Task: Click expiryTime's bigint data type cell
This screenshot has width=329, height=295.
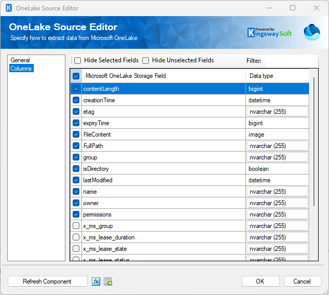Action: coord(278,123)
